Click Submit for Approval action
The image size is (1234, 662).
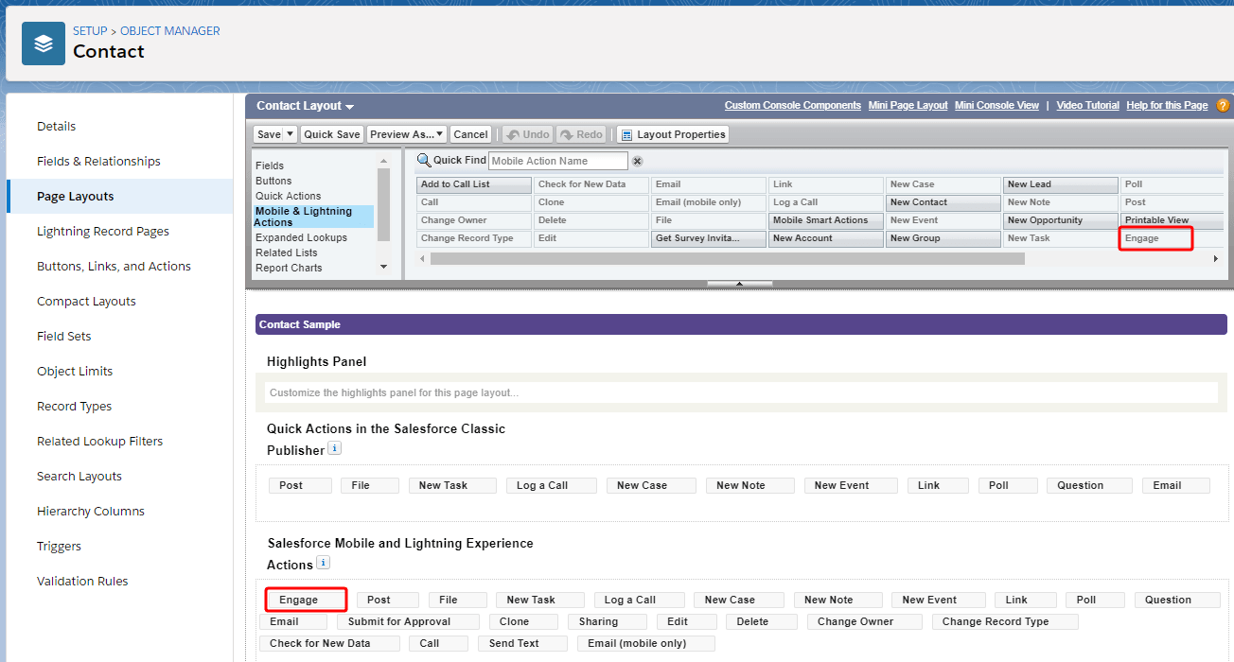coord(408,621)
